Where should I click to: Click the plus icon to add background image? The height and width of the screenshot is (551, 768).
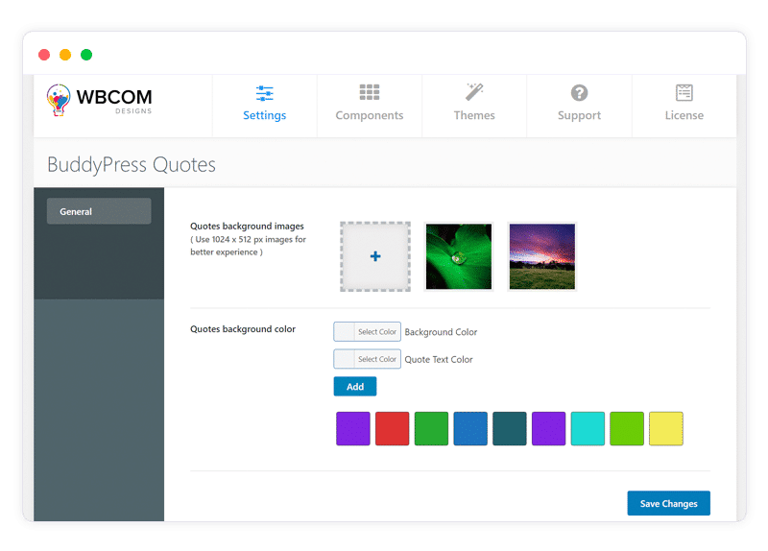375,256
